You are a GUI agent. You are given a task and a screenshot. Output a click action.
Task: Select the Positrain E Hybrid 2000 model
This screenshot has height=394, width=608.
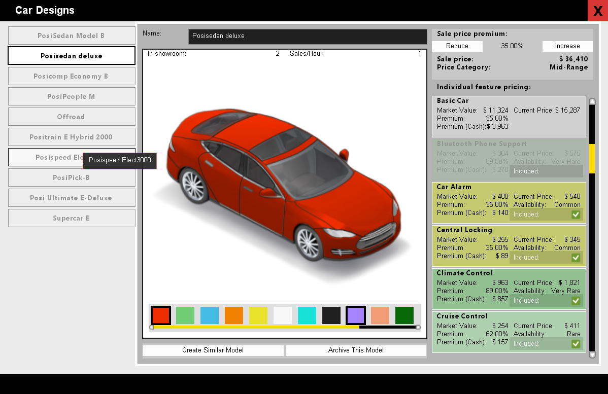pos(71,137)
